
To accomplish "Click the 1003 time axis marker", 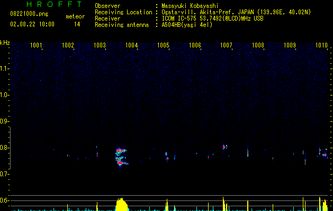I will (100, 45).
